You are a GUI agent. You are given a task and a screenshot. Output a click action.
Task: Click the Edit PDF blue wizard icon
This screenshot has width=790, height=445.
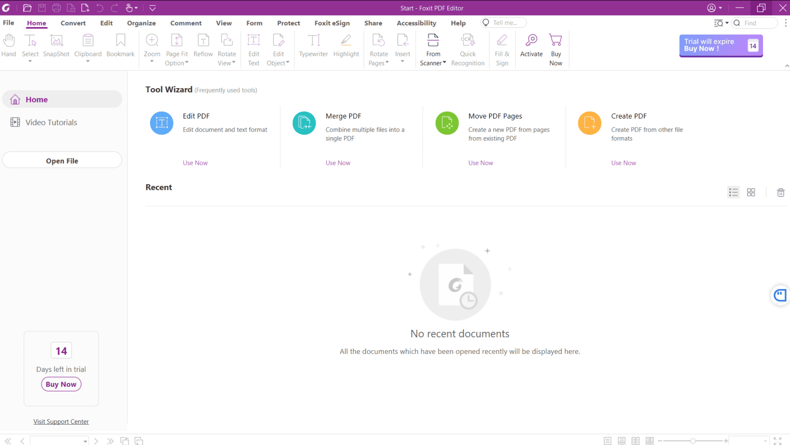(162, 123)
